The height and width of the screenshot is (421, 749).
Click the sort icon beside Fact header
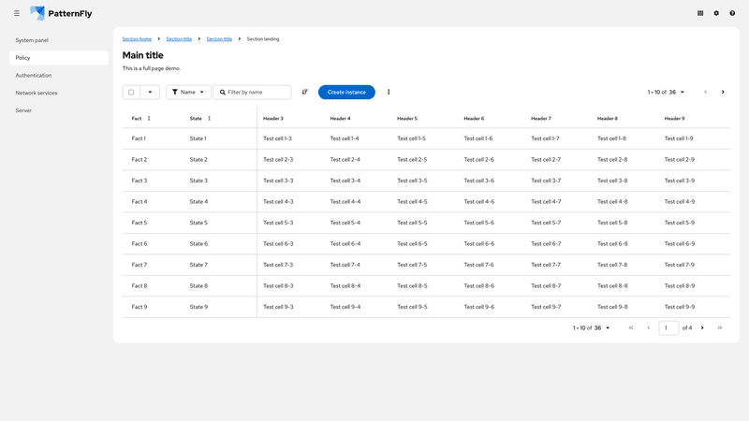pyautogui.click(x=149, y=119)
